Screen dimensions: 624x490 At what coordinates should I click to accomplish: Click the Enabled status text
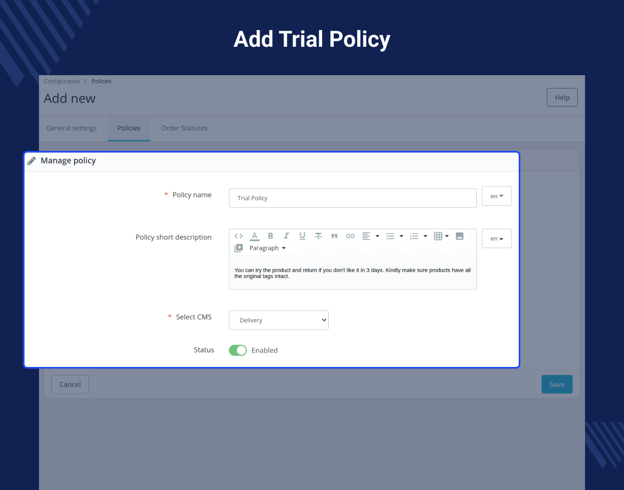pyautogui.click(x=265, y=350)
